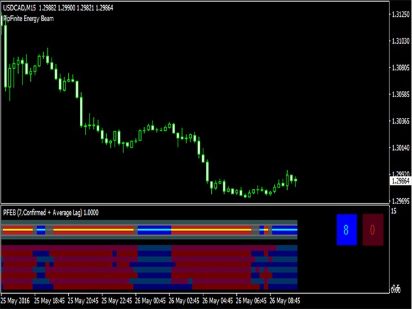
Task: Click the 25 May 2016 time label
Action: [15, 301]
